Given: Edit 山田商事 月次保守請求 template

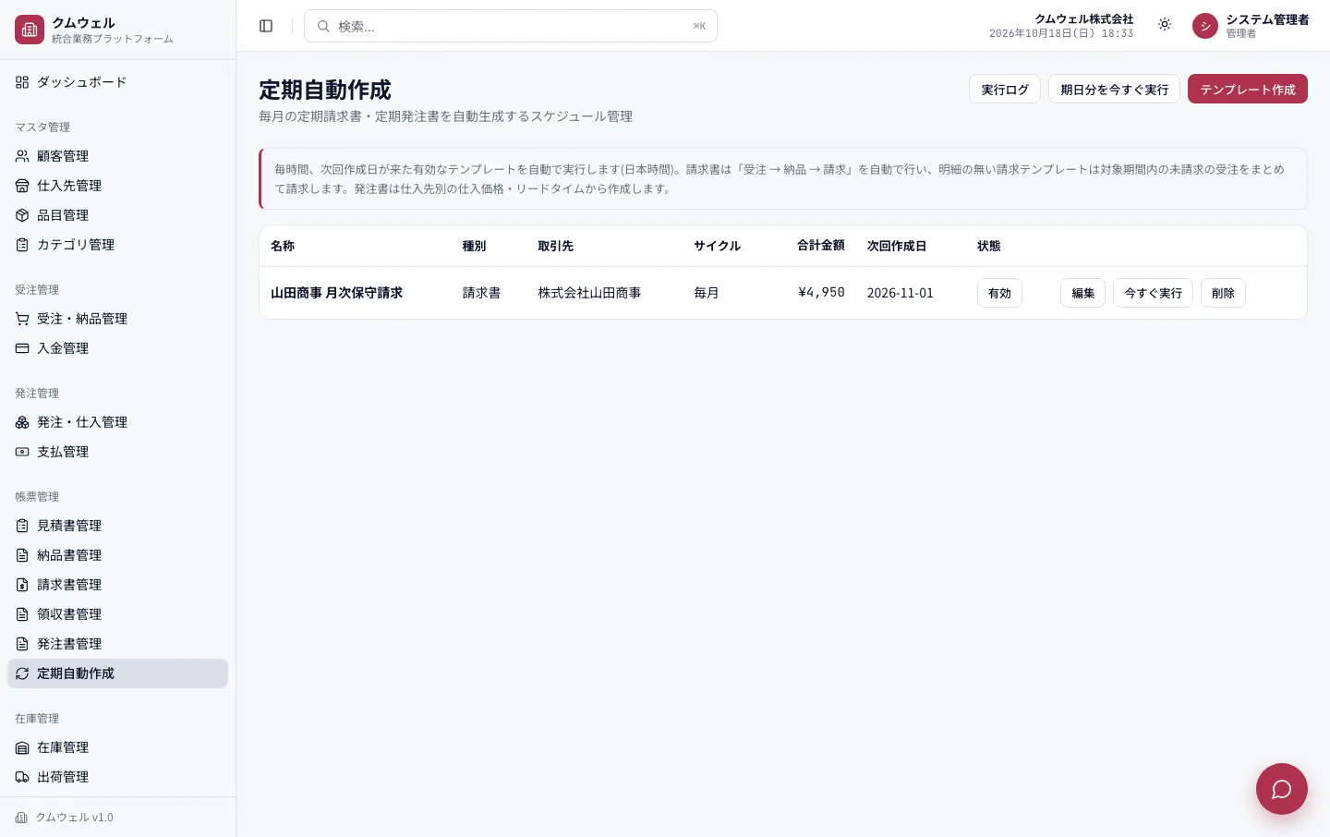Looking at the screenshot, I should (x=1082, y=293).
